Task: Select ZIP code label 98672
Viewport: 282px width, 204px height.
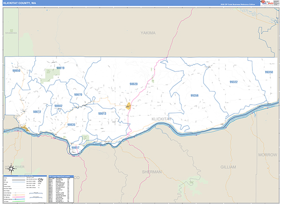Action: point(37,112)
